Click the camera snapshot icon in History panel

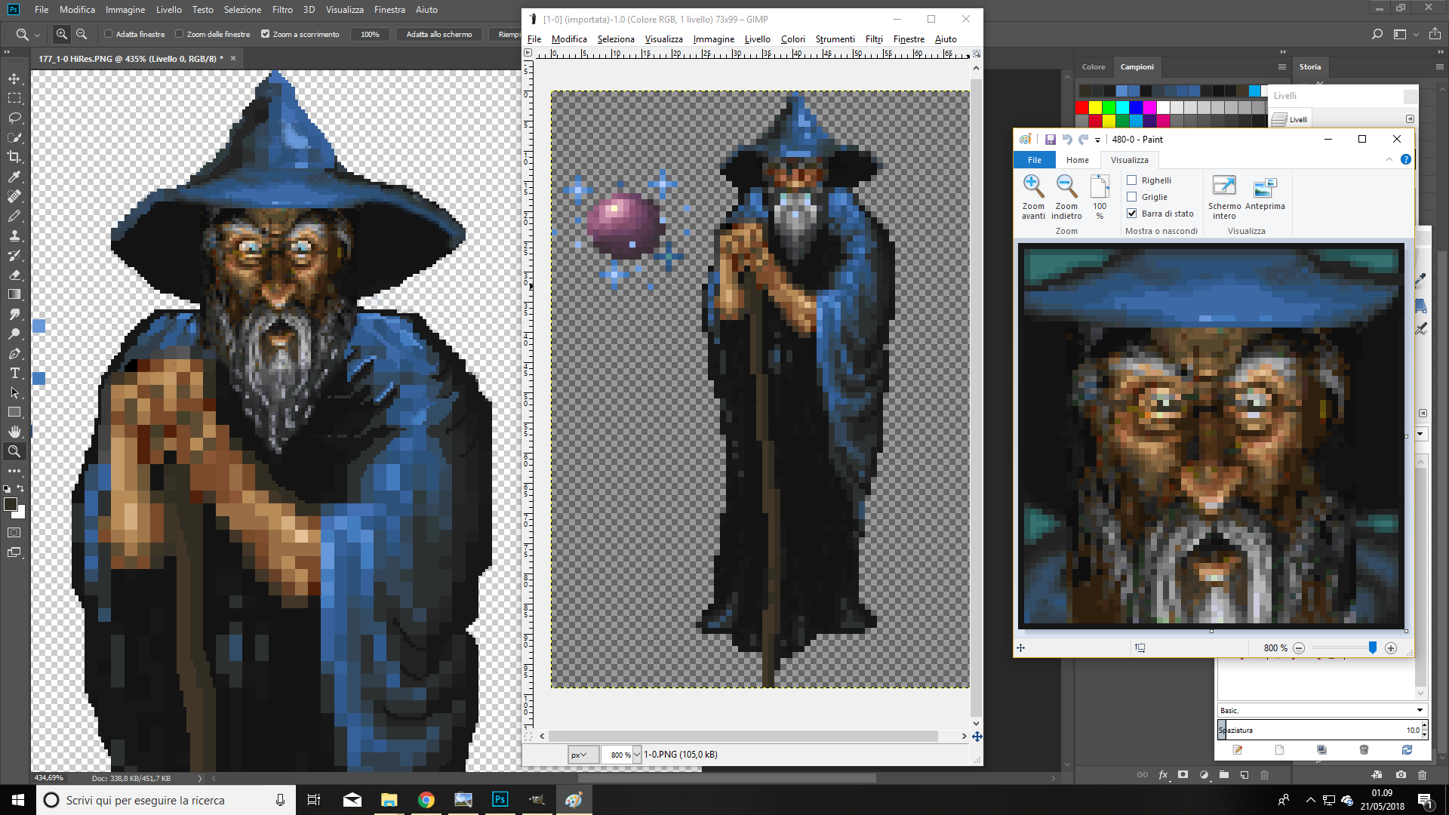click(1401, 774)
